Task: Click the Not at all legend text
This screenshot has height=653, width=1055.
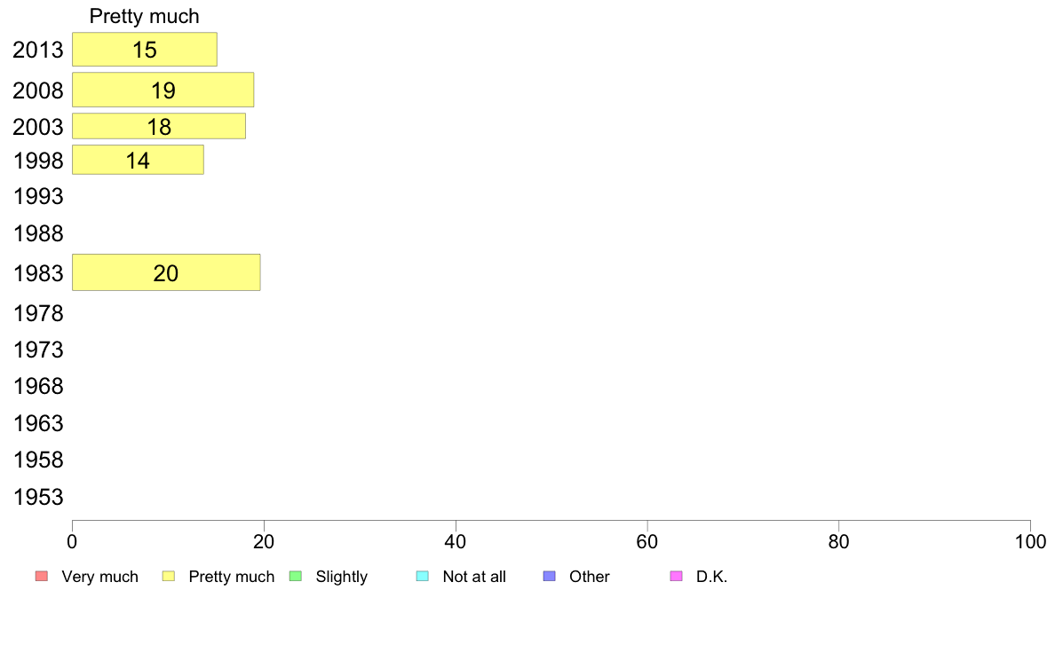Action: (474, 577)
